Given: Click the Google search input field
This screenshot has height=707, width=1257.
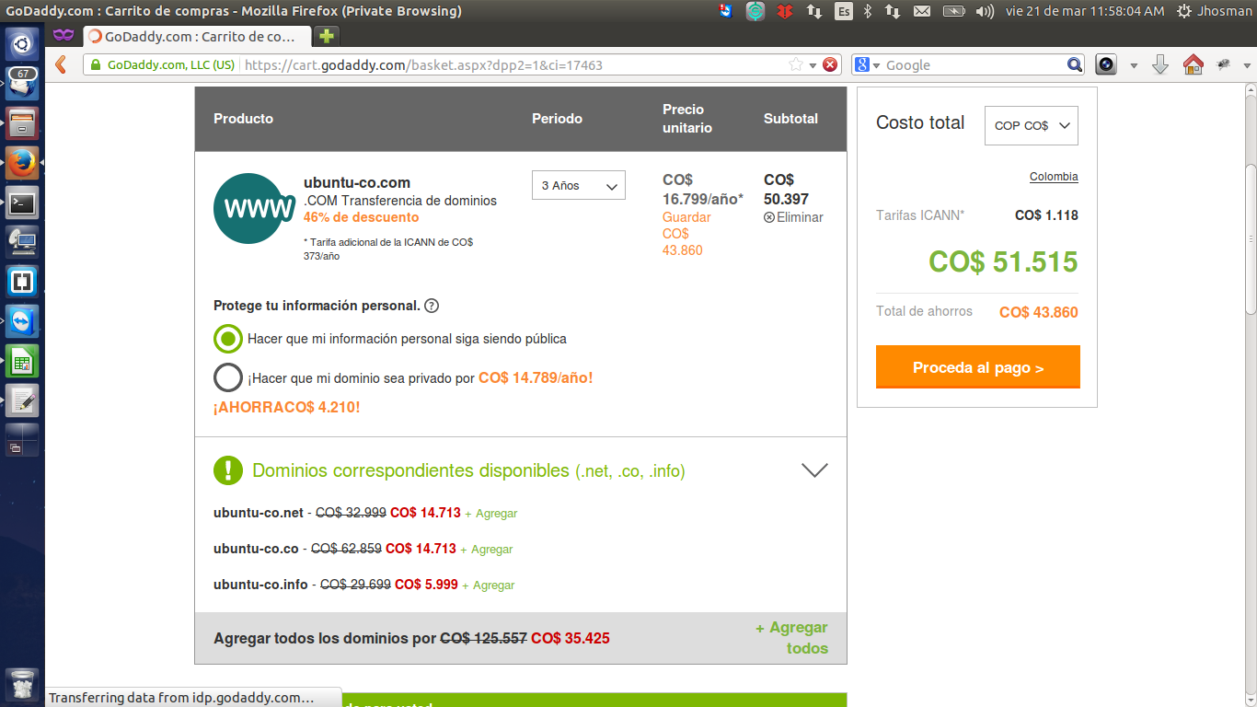Looking at the screenshot, I should click(x=974, y=65).
